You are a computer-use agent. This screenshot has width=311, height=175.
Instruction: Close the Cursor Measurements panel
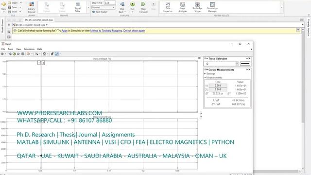click(x=249, y=70)
